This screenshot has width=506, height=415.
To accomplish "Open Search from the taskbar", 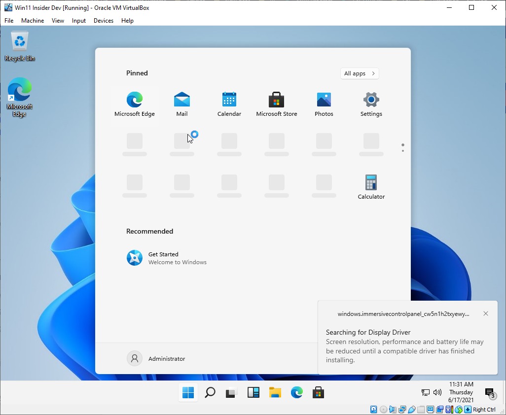I will (210, 392).
